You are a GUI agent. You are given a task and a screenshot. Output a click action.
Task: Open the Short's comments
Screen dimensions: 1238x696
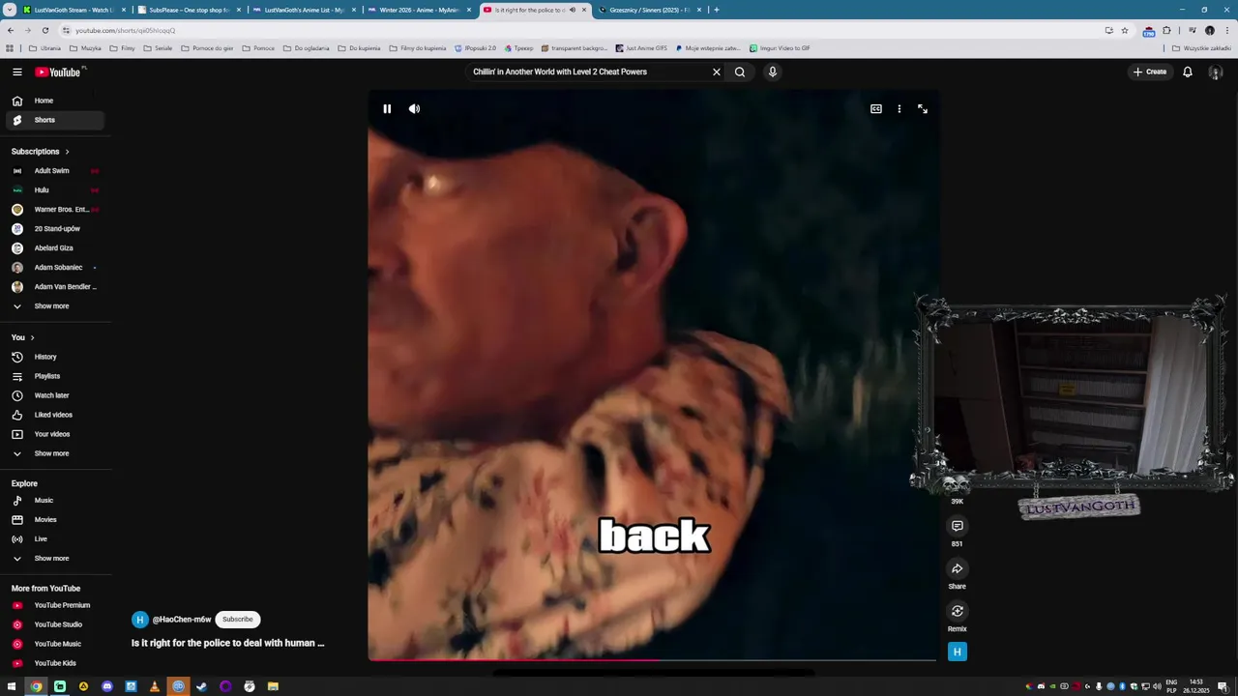tap(958, 526)
